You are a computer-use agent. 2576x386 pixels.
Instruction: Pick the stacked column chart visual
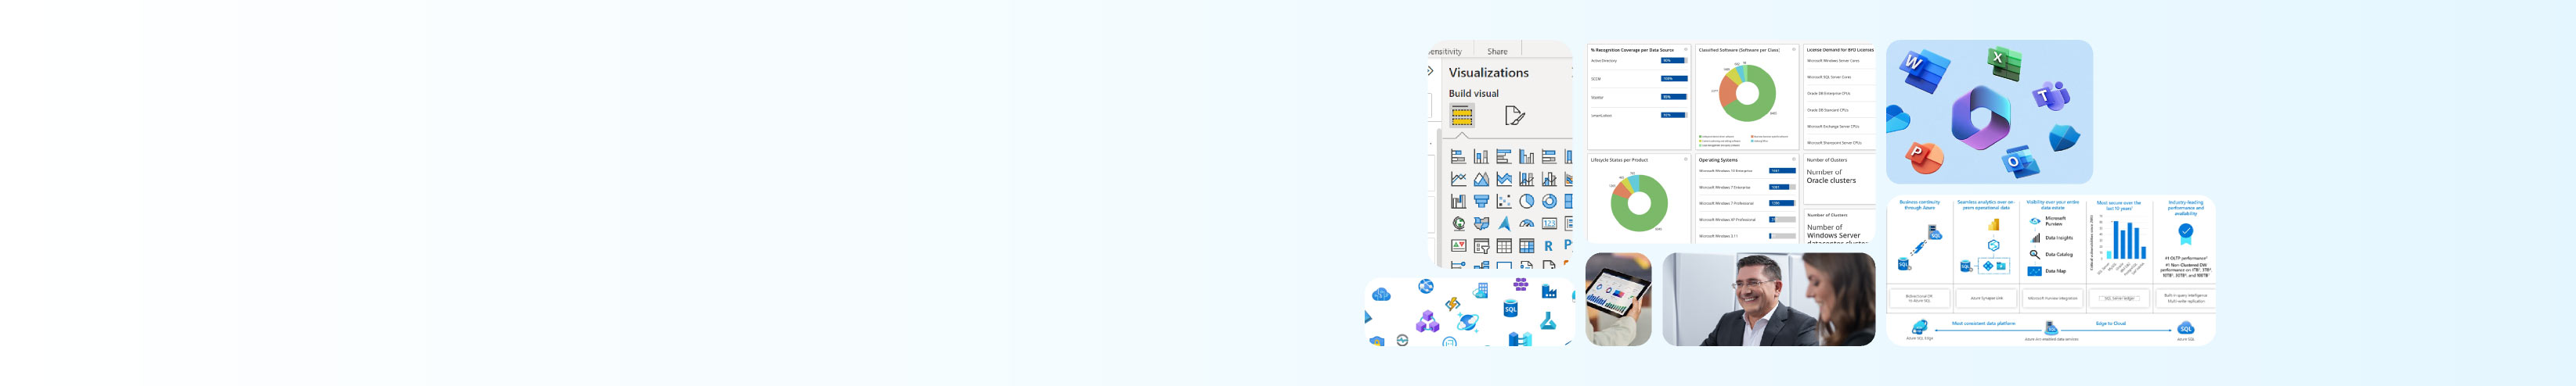(1481, 156)
